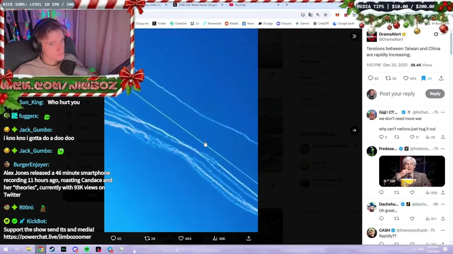Open the /x/ bookmark
The width and height of the screenshot is (453, 254).
pos(195,24)
